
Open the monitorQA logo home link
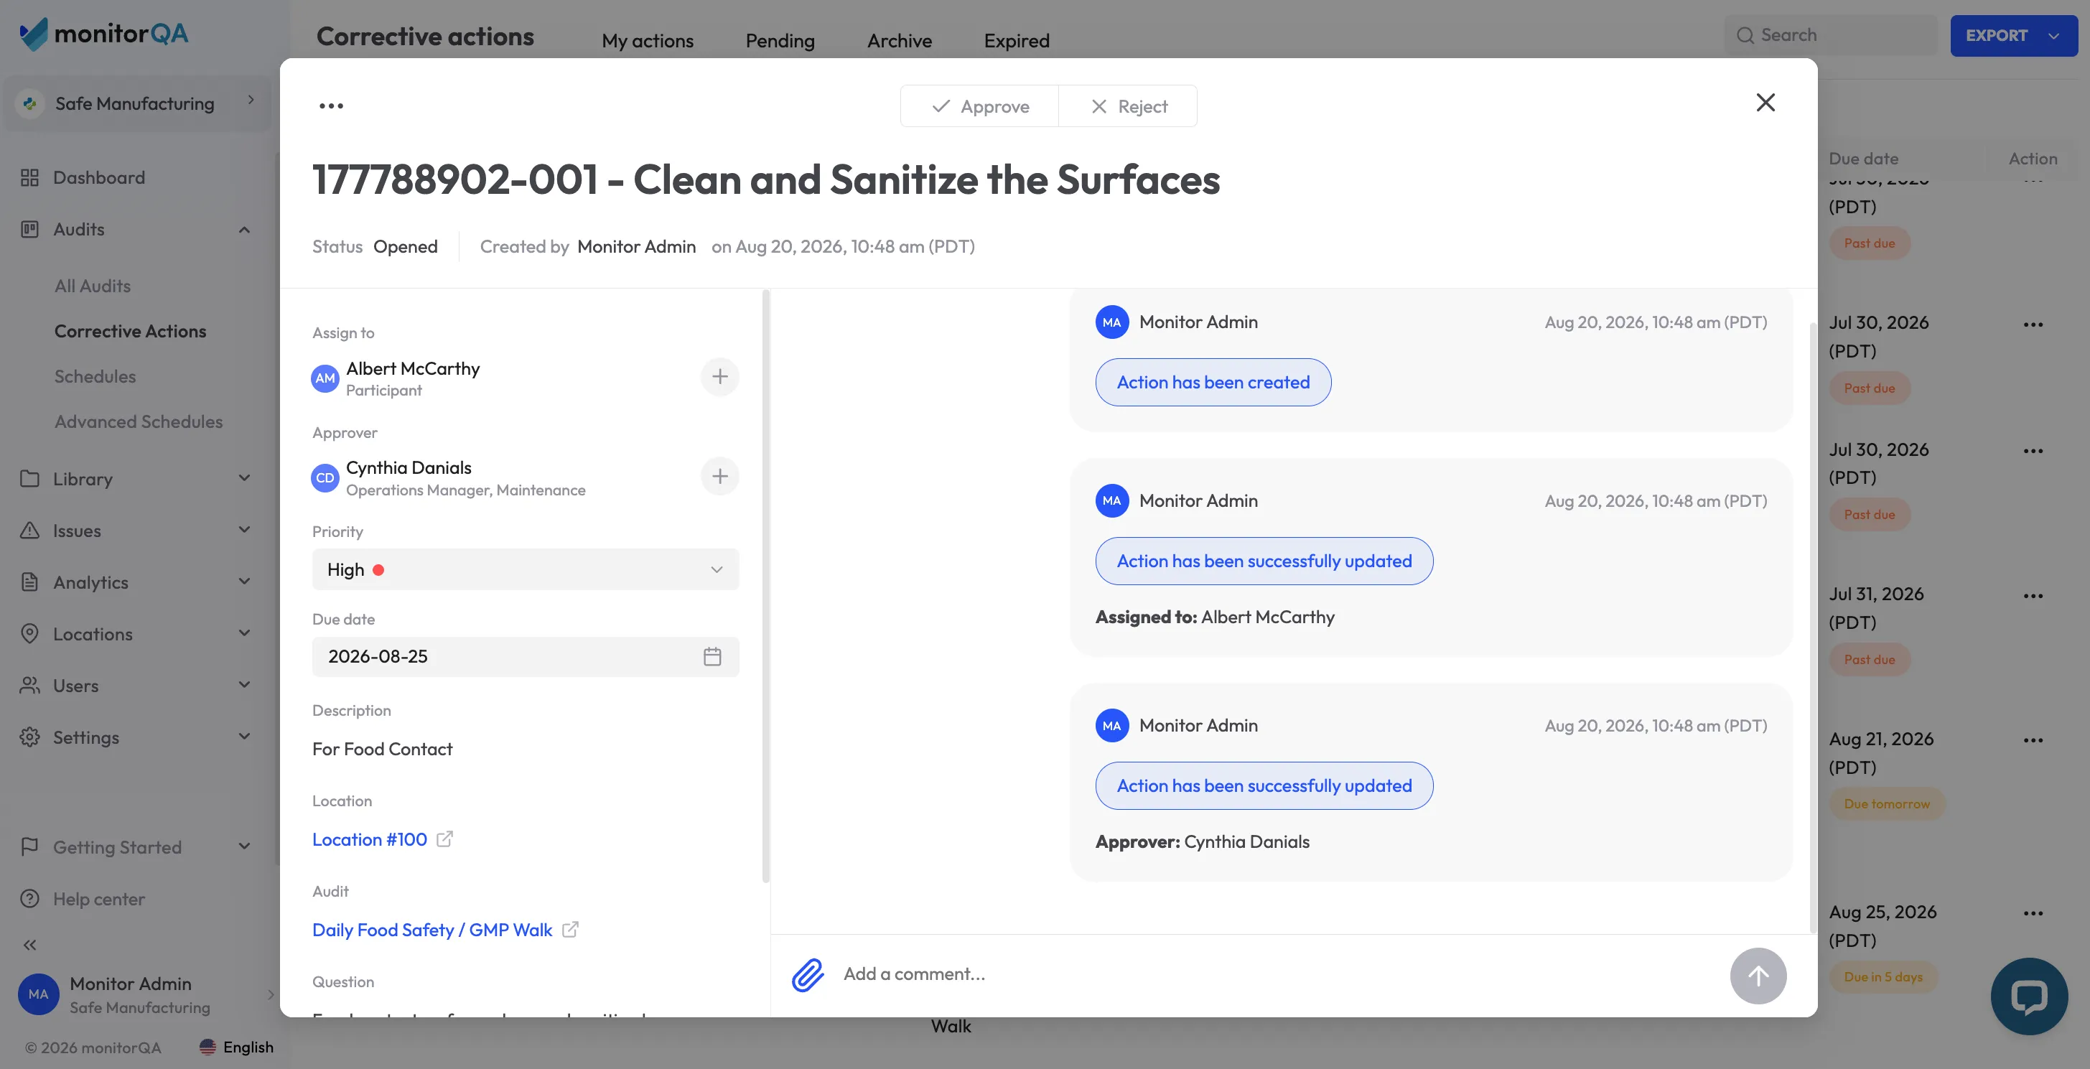click(x=104, y=34)
